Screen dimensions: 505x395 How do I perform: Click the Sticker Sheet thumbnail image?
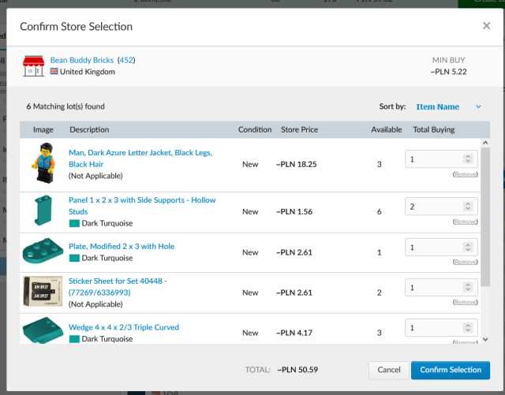click(43, 293)
